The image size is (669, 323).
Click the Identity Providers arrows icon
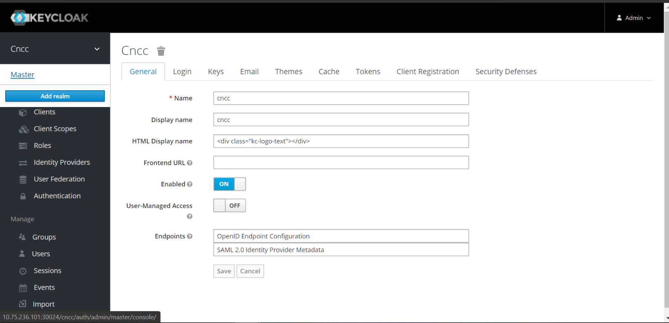23,163
